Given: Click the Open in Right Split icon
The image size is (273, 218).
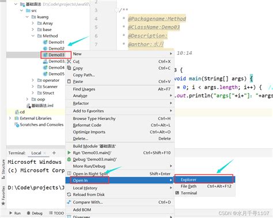Looking at the screenshot, I should tap(69, 174).
